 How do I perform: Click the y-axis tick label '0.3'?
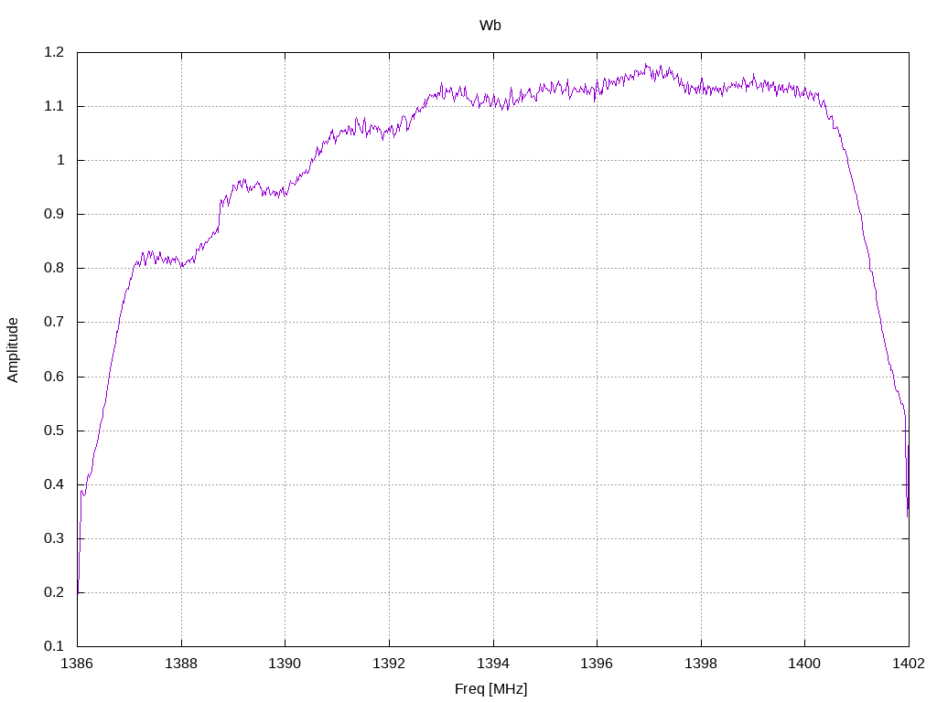(54, 538)
